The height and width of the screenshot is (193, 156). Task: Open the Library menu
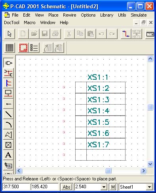click(107, 15)
